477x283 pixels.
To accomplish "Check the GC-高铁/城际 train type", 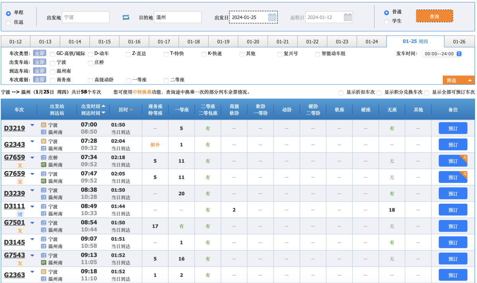I will [x=52, y=54].
